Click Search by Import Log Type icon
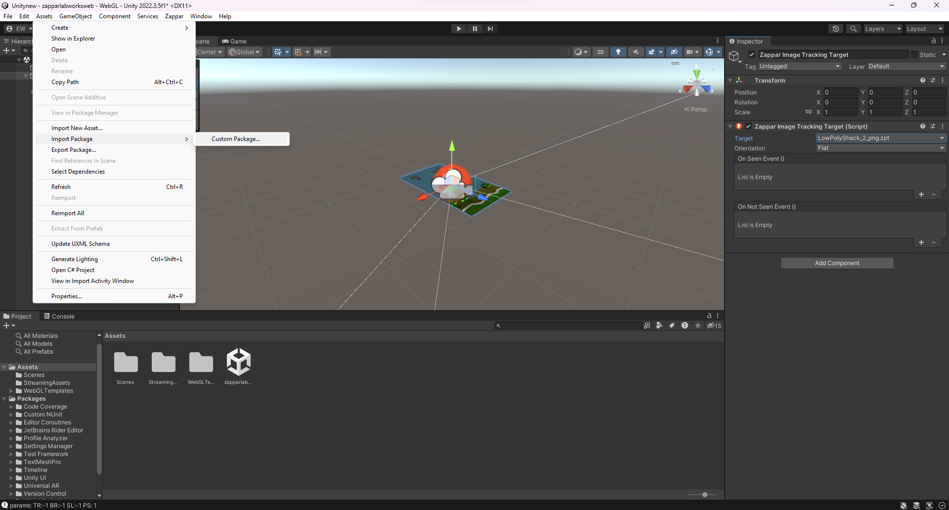Viewport: 949px width, 510px height. [x=685, y=325]
